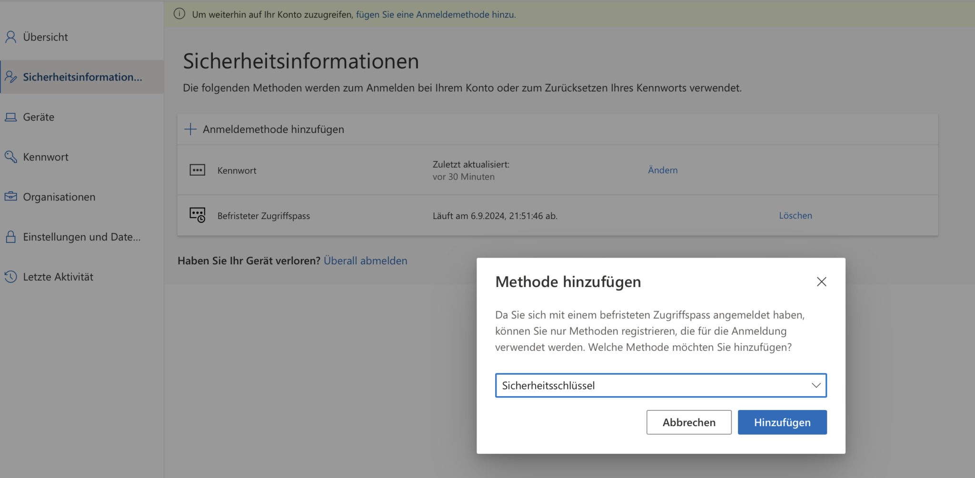Image resolution: width=975 pixels, height=478 pixels.
Task: Click the Kennwort password dots icon
Action: pyautogui.click(x=197, y=169)
